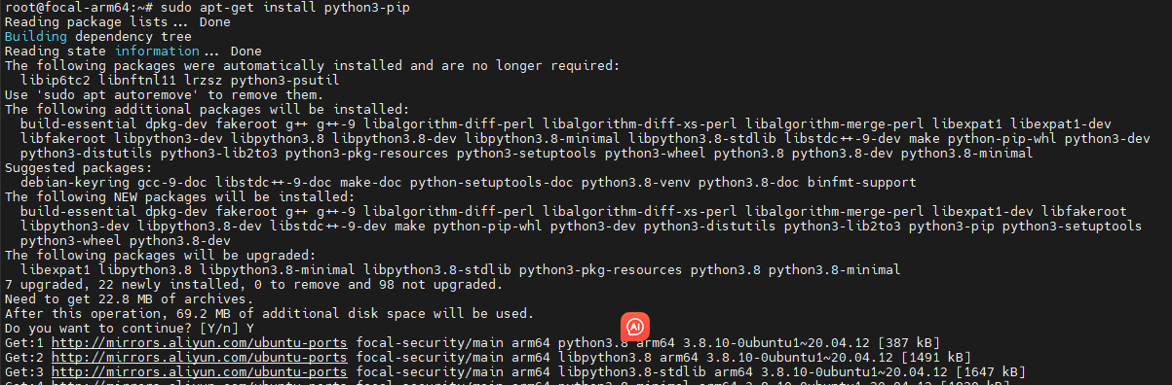Viewport: 1172px width, 385px height.
Task: Click the red AI assistant icon
Action: (635, 326)
